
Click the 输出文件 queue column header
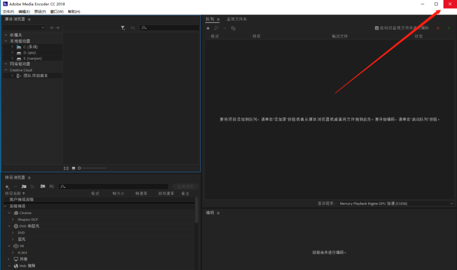339,36
